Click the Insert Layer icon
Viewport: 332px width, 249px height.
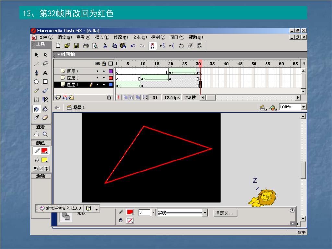click(58, 97)
